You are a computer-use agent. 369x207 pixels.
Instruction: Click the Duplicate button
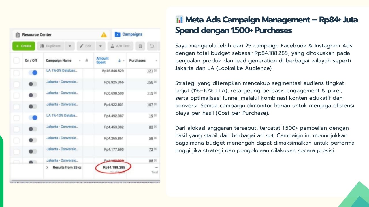(51, 46)
